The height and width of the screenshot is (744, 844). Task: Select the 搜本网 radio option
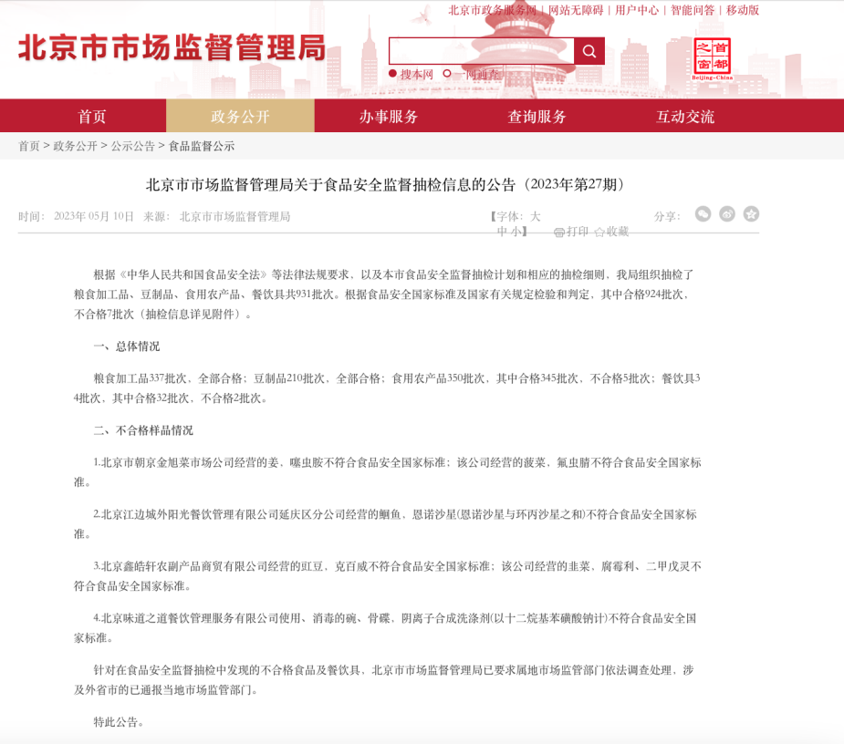click(x=392, y=74)
